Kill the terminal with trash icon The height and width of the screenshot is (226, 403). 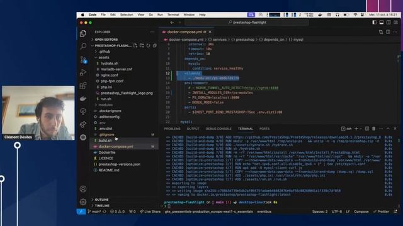tap(373, 129)
